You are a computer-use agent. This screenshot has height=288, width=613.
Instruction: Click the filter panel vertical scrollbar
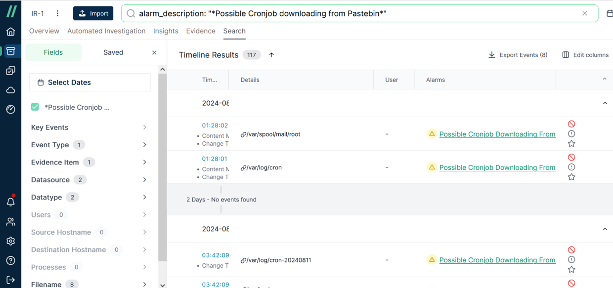click(162, 167)
